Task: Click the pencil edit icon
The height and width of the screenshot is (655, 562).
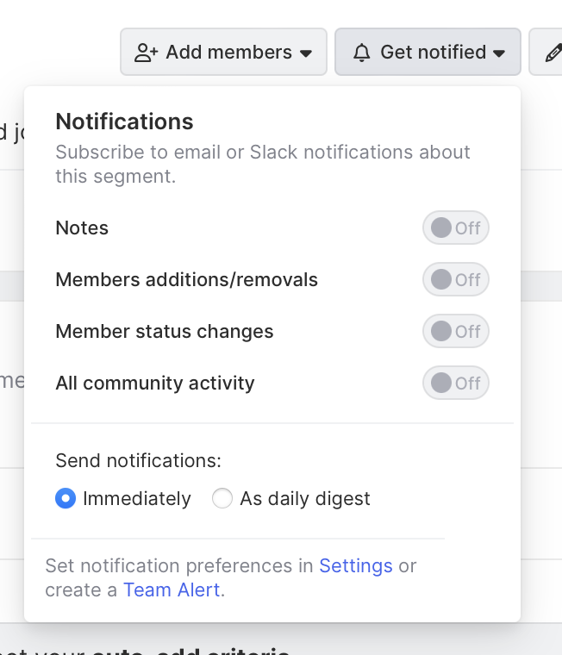Action: [x=553, y=53]
